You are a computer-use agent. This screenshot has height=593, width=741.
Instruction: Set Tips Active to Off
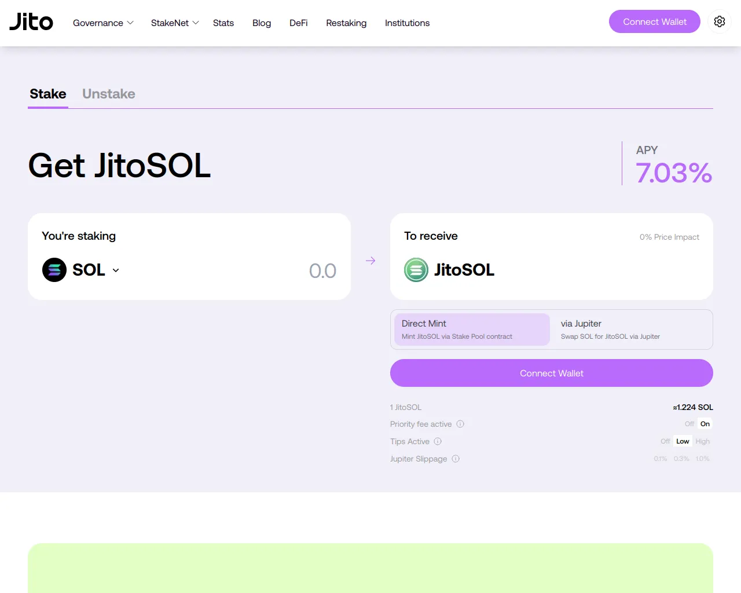665,441
